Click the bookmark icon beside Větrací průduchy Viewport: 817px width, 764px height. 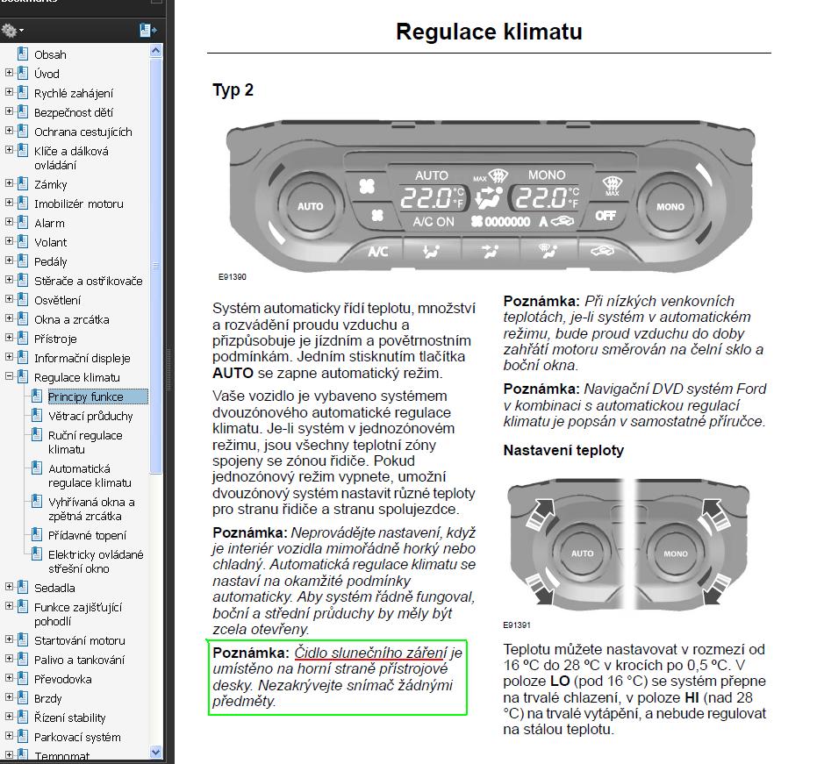click(x=37, y=416)
